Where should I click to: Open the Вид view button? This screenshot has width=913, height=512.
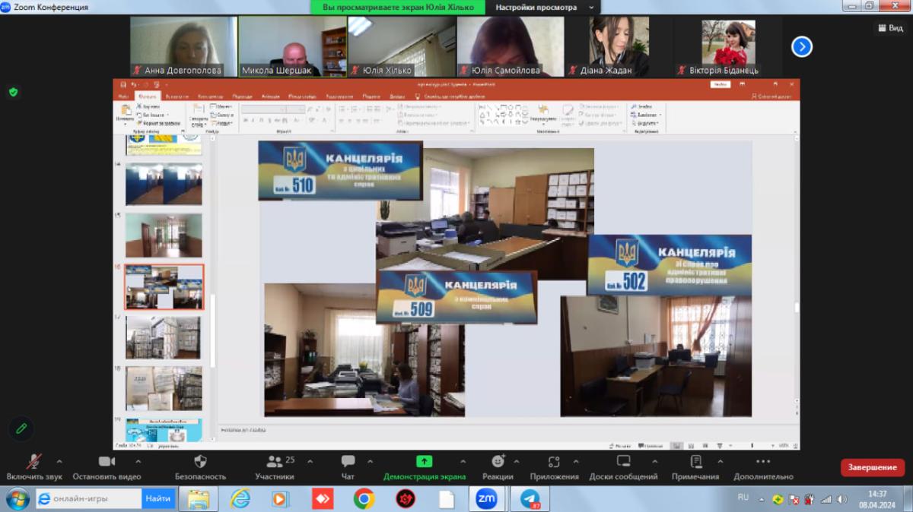click(889, 27)
